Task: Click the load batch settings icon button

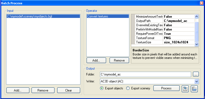Action: (194, 89)
